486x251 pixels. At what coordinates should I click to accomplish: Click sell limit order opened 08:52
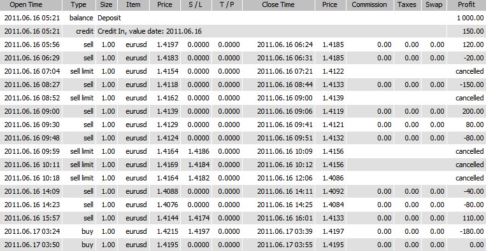(82, 98)
